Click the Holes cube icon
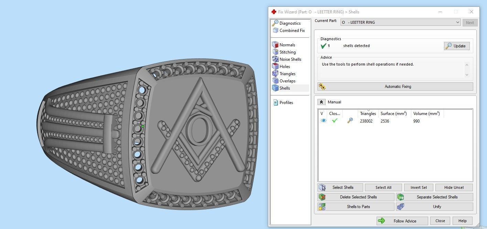This screenshot has height=229, width=487. pyautogui.click(x=275, y=66)
